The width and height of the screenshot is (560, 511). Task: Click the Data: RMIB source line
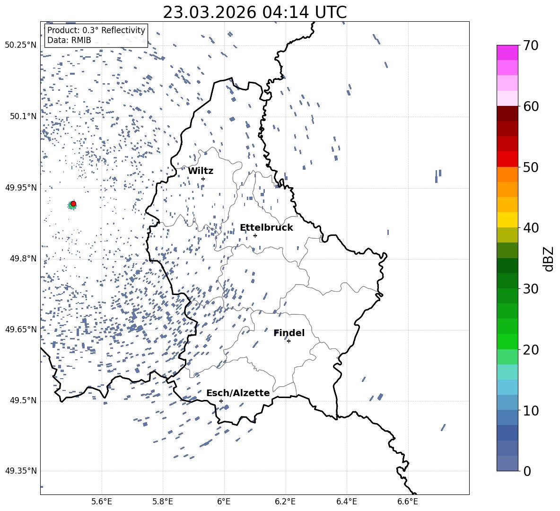point(69,40)
